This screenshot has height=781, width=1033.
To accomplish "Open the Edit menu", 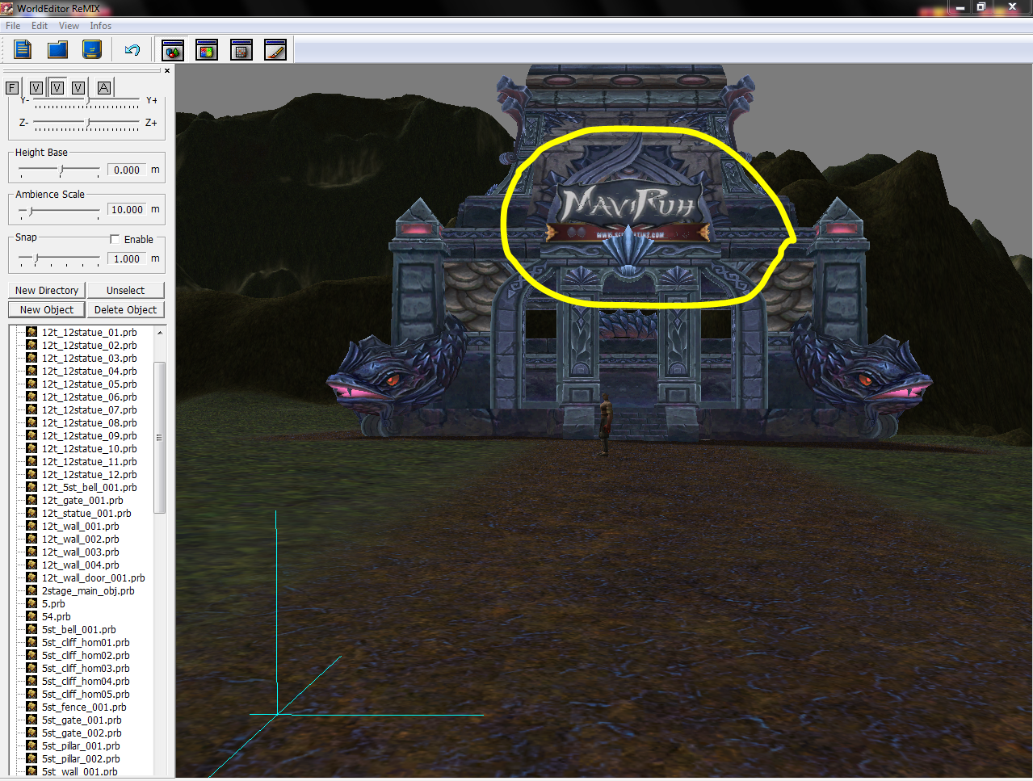I will 40,26.
